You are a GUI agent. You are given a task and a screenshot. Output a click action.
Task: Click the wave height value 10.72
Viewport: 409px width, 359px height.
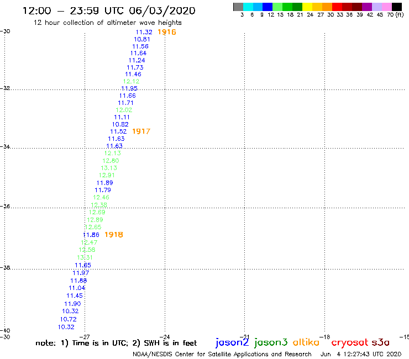[x=69, y=319]
